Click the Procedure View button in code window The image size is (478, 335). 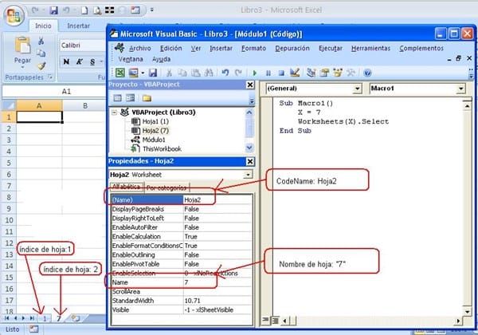pos(265,321)
